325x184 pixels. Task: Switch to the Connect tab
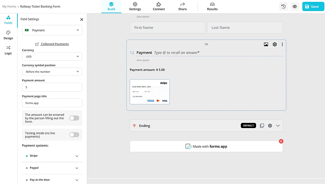(159, 7)
